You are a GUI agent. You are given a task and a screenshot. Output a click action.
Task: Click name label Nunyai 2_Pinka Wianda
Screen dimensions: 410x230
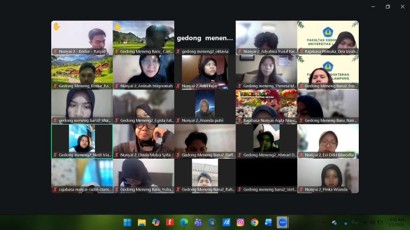click(326, 190)
